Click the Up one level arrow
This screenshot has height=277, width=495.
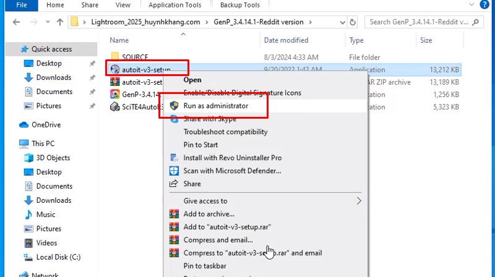coord(60,22)
